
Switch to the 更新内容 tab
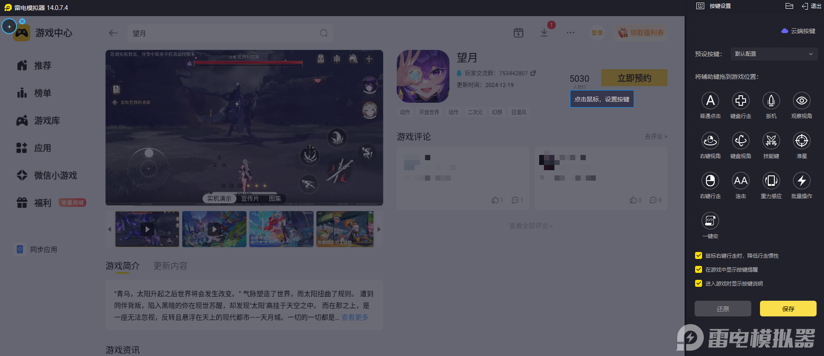170,266
